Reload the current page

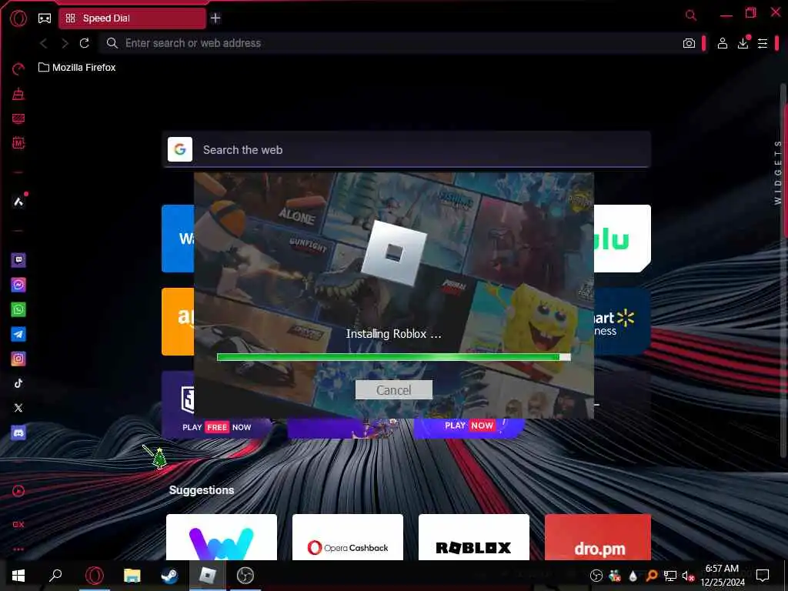click(x=85, y=43)
